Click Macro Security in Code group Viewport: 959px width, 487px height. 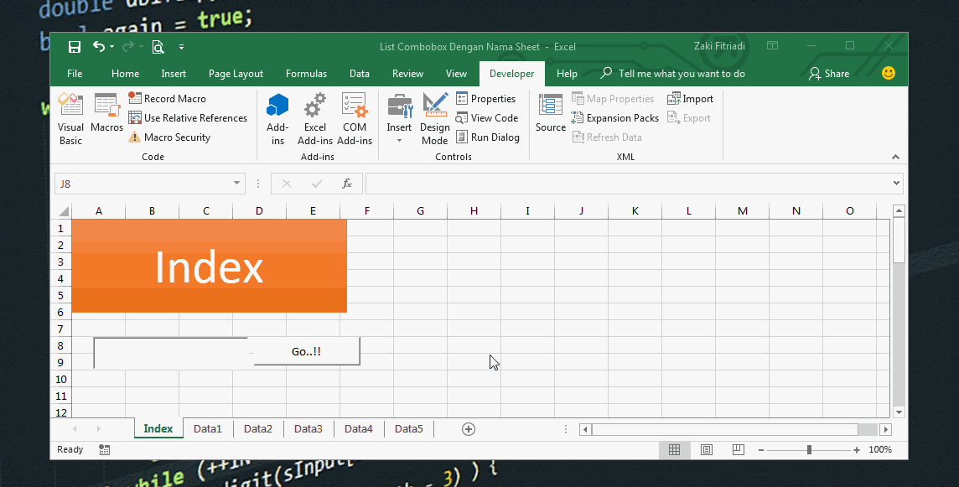pyautogui.click(x=178, y=137)
